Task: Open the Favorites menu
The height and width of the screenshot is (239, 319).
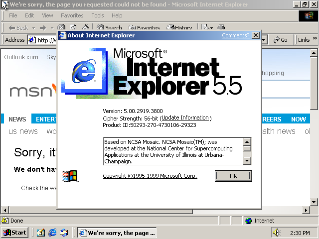Action: coord(72,15)
